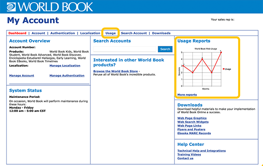
Task: Click the 'Interested in other World Book products?' heading
Action: click(128, 62)
